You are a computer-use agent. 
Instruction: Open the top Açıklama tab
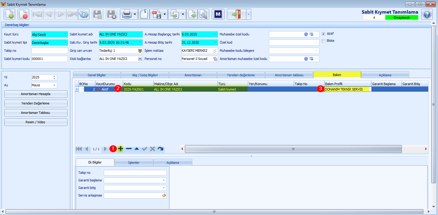coord(385,75)
